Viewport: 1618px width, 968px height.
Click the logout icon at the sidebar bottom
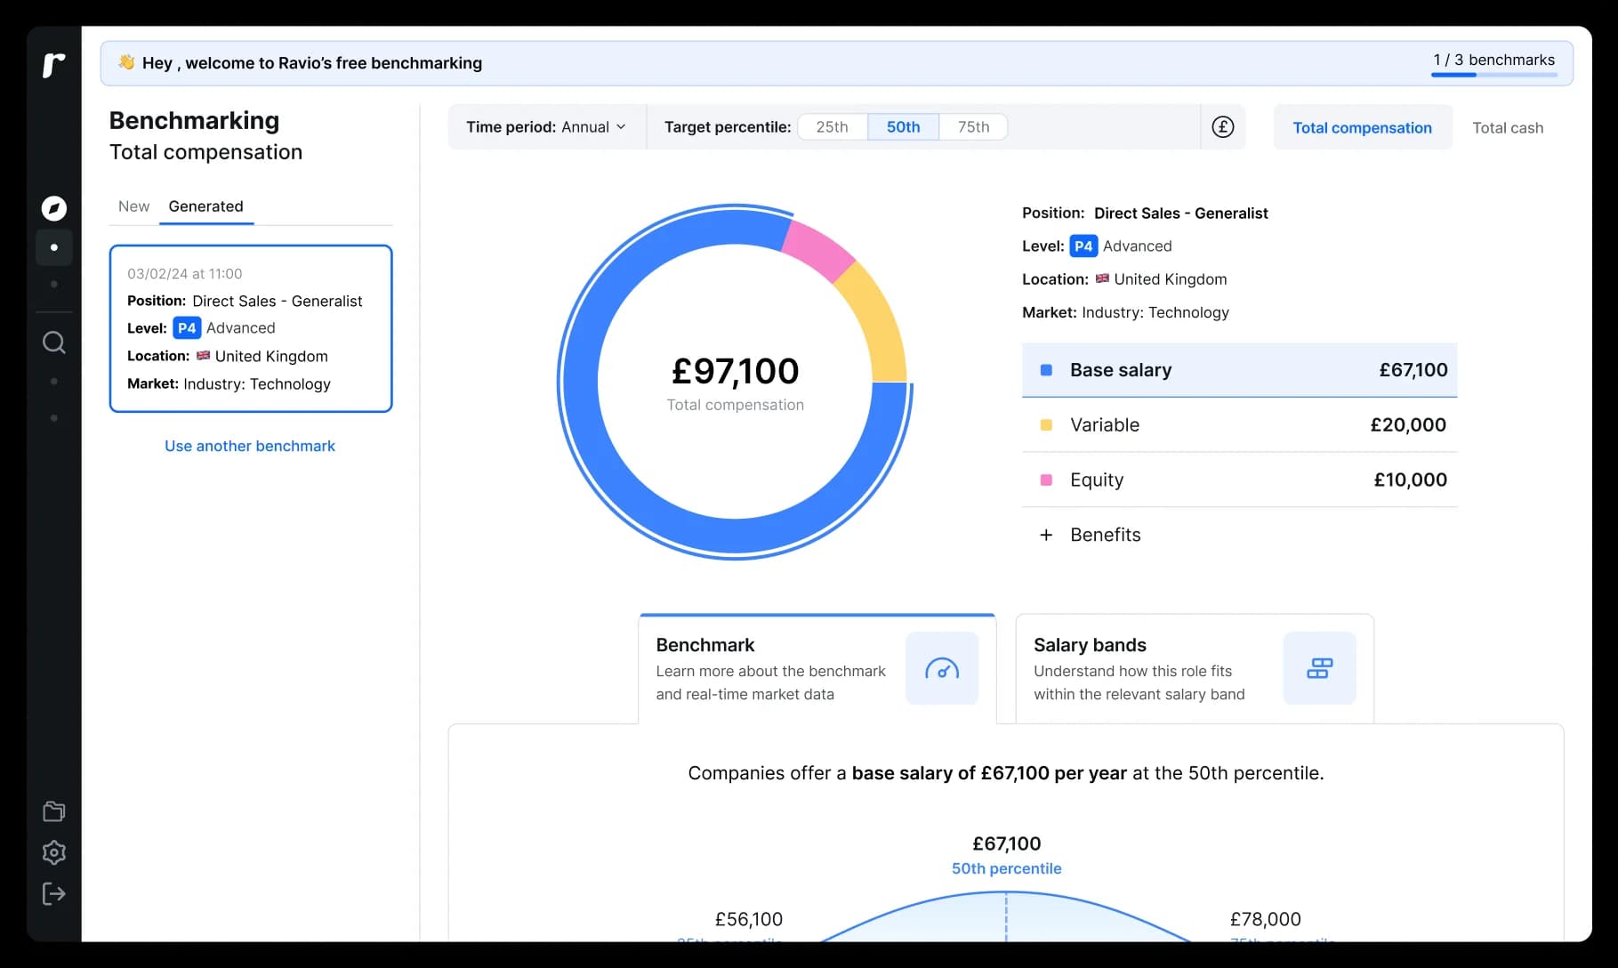(53, 894)
